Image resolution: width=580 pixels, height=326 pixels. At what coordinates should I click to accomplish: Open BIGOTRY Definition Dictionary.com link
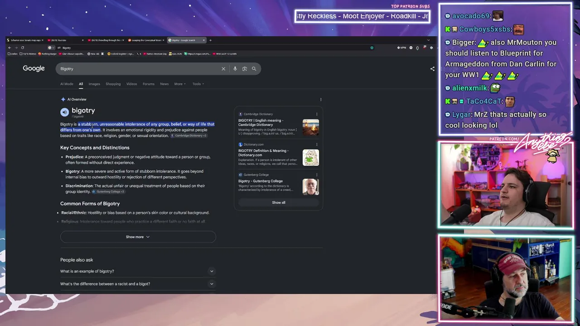[x=263, y=153]
